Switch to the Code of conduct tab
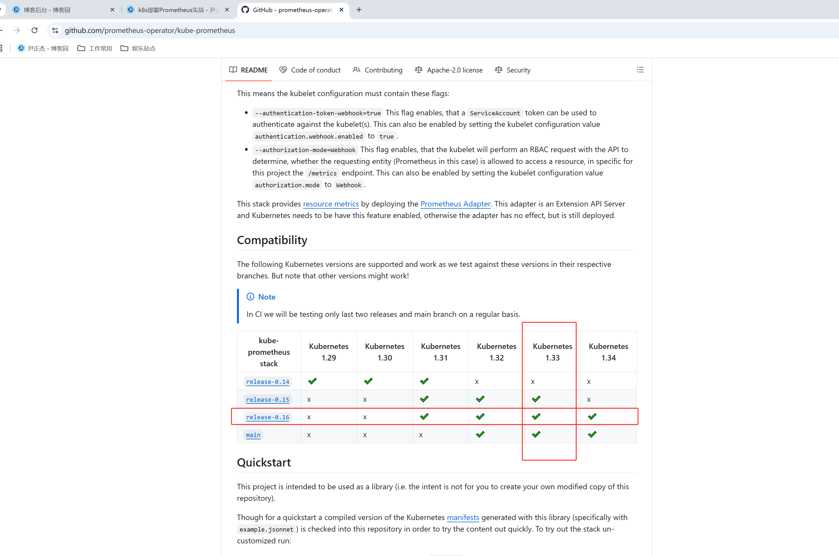Screen dimensions: 839x556 click(x=310, y=70)
